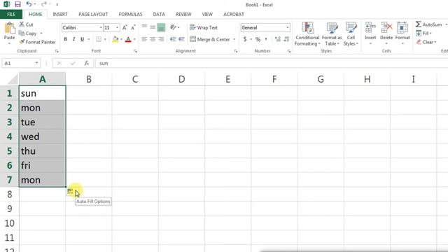Select the column B header
The image size is (448, 252).
pos(89,79)
